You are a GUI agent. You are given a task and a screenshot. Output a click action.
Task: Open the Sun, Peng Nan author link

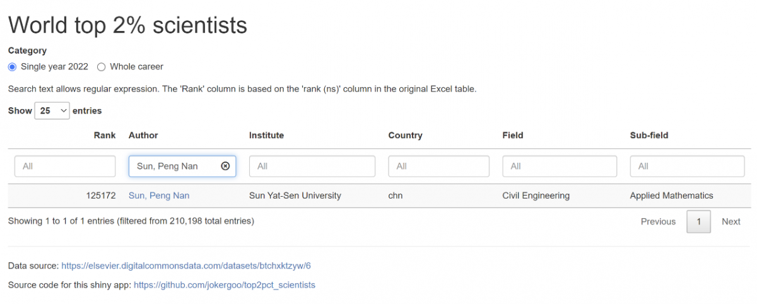coord(159,196)
